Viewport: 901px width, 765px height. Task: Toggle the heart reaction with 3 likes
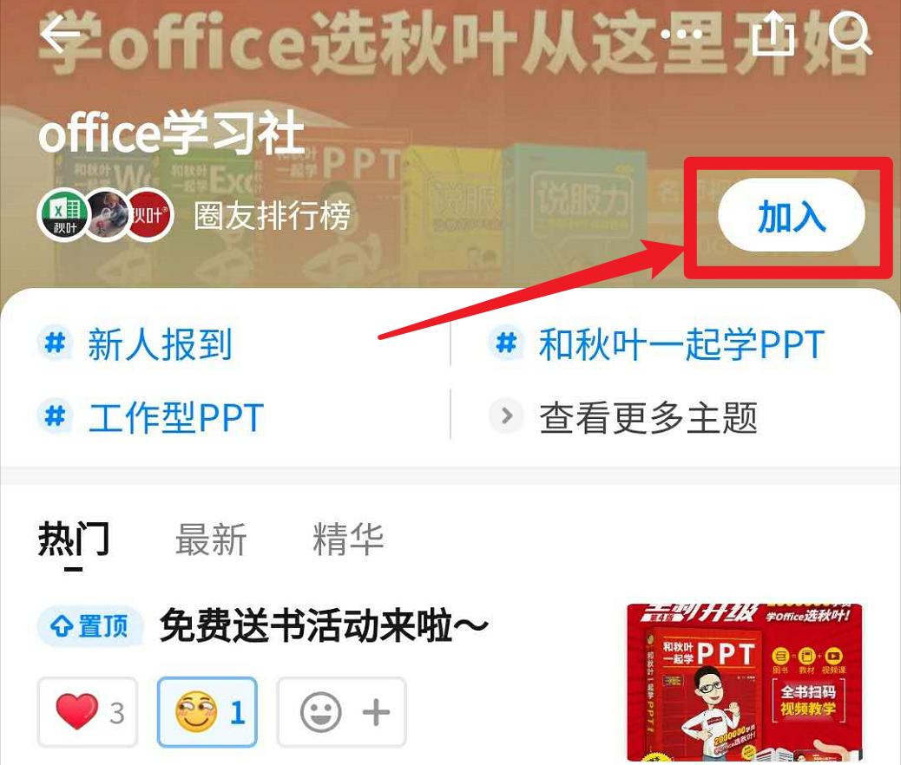tap(88, 712)
